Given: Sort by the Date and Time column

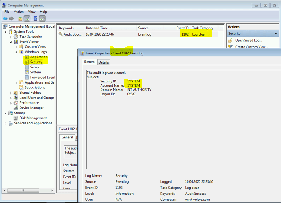Looking at the screenshot, I should (x=97, y=28).
